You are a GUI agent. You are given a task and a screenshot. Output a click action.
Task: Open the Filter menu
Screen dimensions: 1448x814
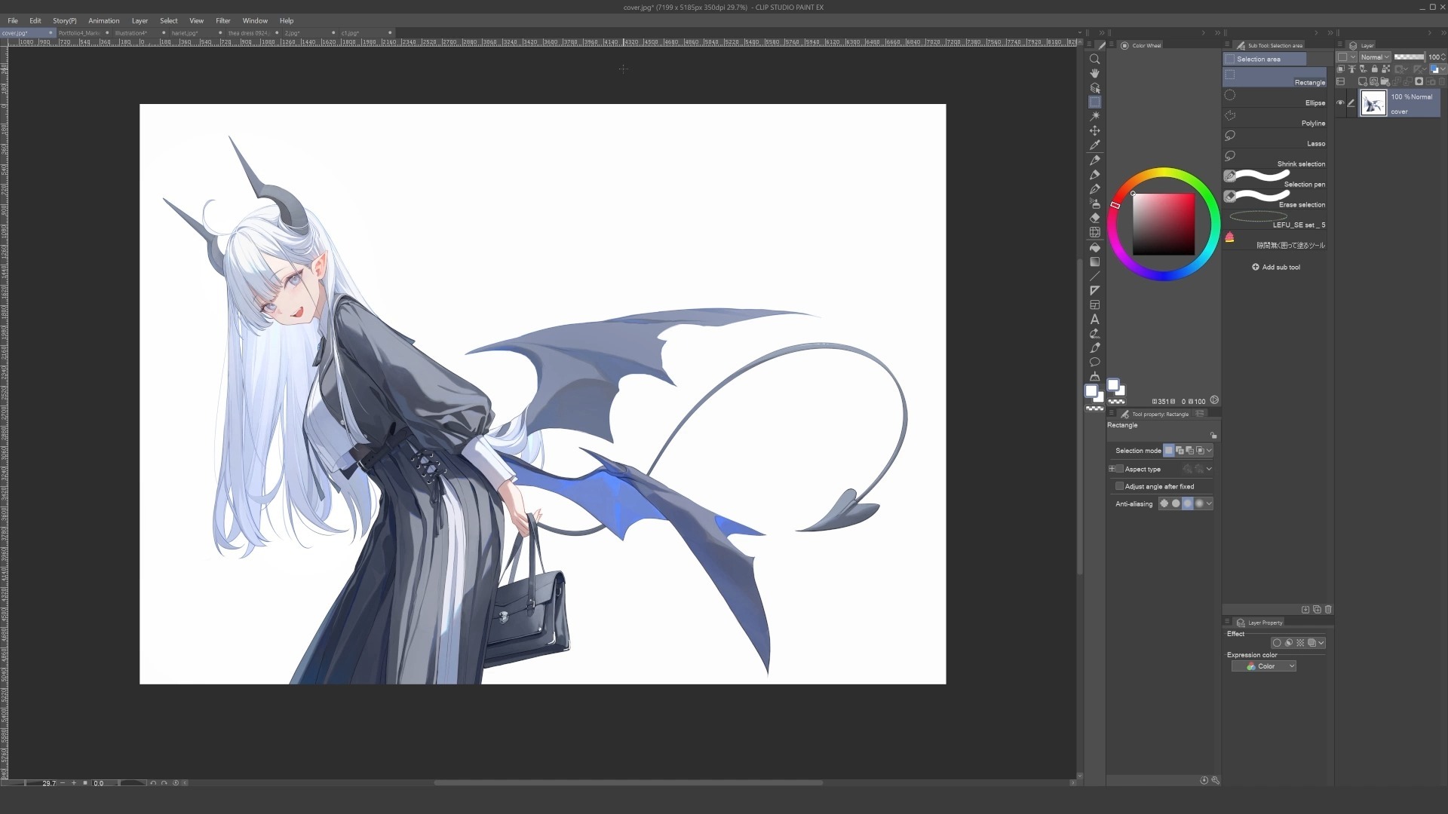(222, 20)
